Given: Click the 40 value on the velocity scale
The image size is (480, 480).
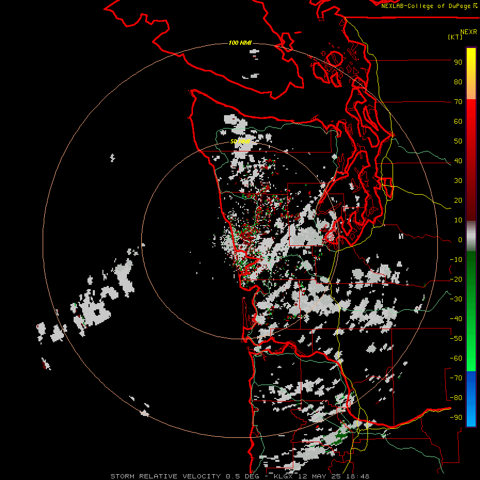Looking at the screenshot, I should [458, 161].
